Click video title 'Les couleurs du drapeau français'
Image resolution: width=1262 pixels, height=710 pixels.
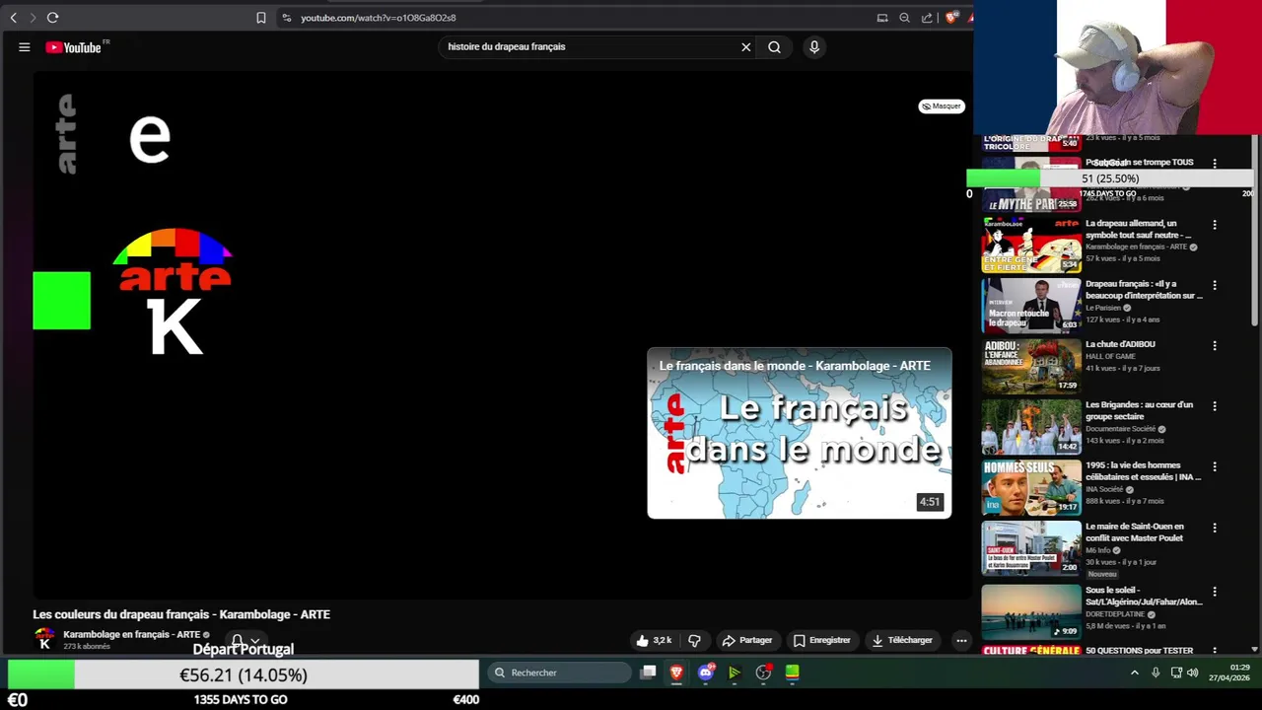181,614
